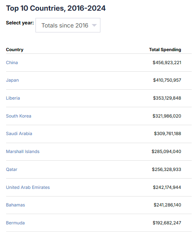Image resolution: width=192 pixels, height=232 pixels.
Task: Open the Liberia country link
Action: [x=13, y=98]
